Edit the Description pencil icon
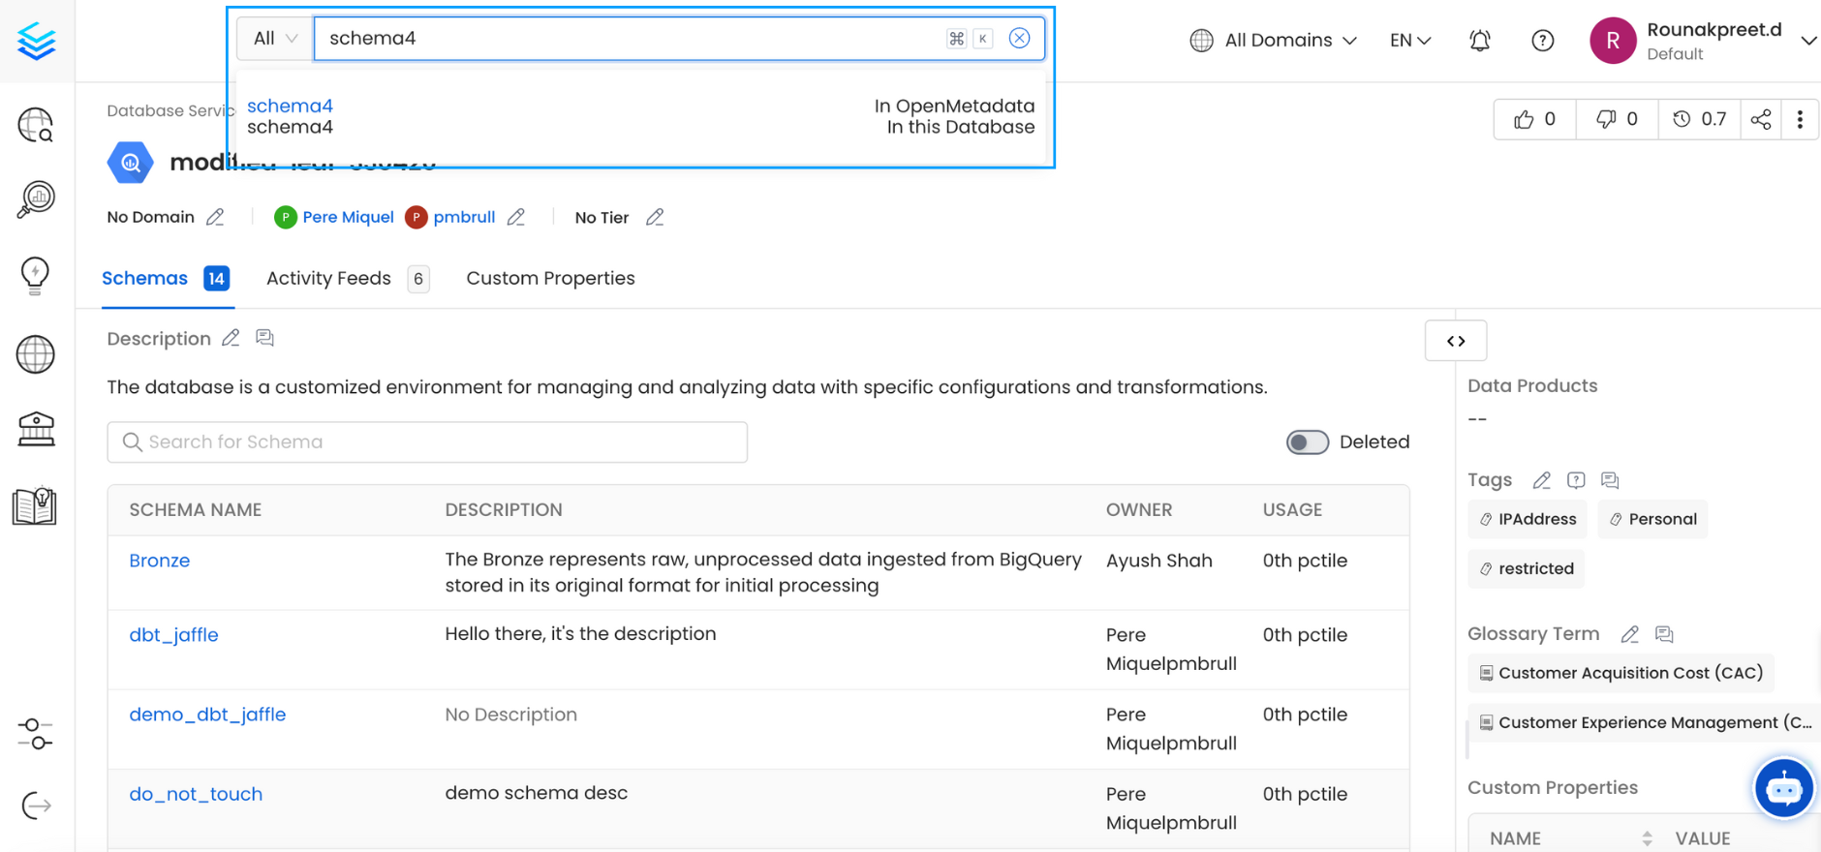Viewport: 1821px width, 852px height. [x=231, y=338]
